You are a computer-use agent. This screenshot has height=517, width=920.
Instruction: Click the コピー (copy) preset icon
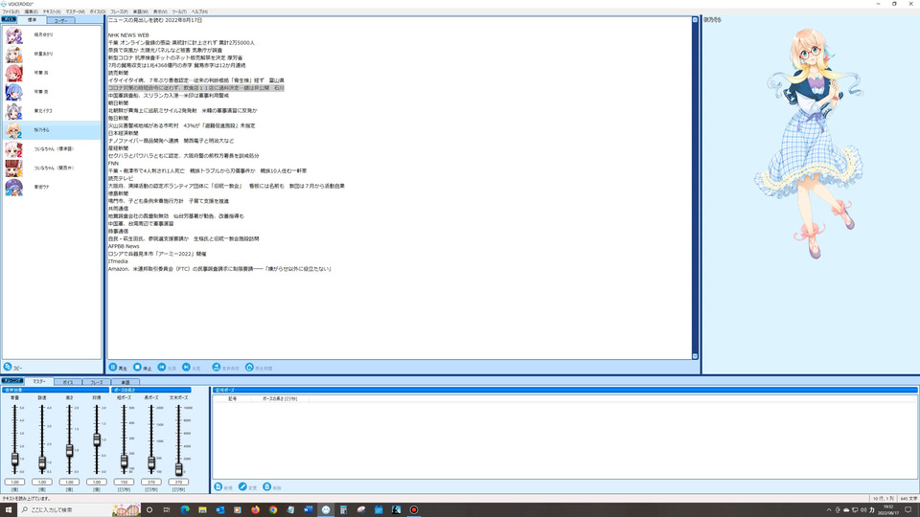tap(8, 367)
